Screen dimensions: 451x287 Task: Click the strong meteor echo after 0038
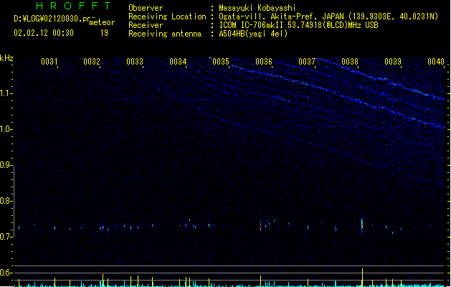pos(362,226)
